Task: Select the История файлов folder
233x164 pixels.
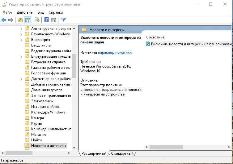Action: pyautogui.click(x=45, y=107)
